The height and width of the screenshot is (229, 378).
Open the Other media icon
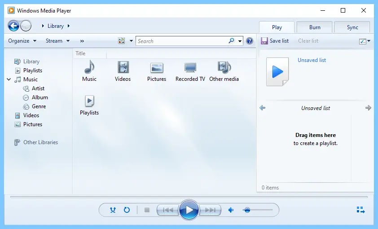point(224,67)
